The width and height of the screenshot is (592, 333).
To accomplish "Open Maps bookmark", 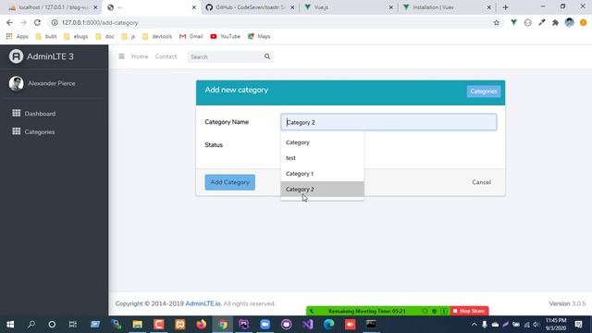I will click(259, 36).
